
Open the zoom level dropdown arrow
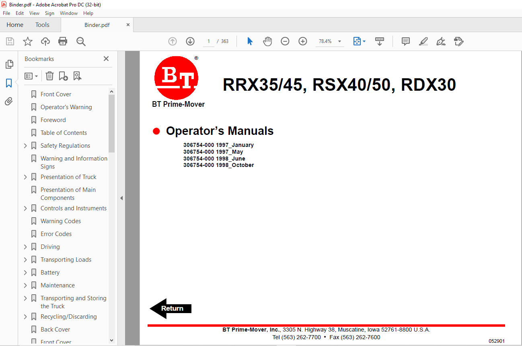click(x=339, y=41)
